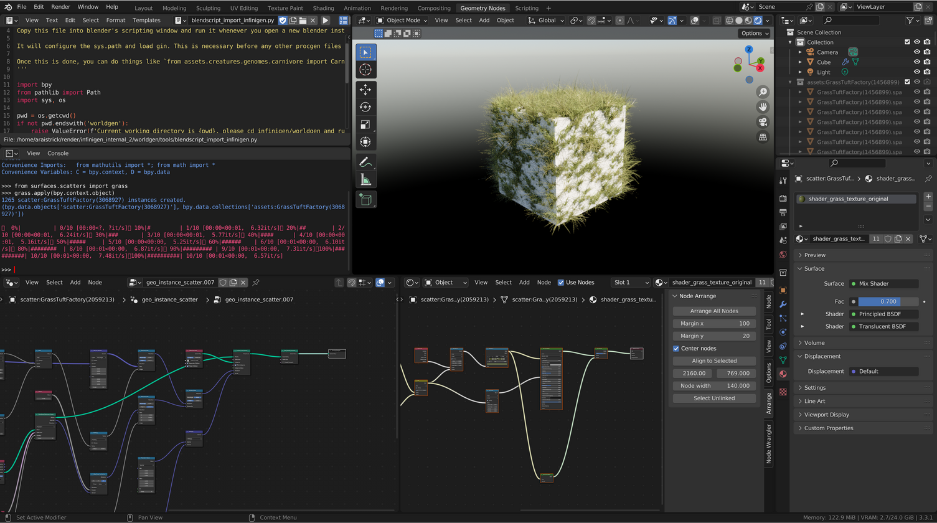The width and height of the screenshot is (937, 523).
Task: Open the World properties tab
Action: click(783, 255)
